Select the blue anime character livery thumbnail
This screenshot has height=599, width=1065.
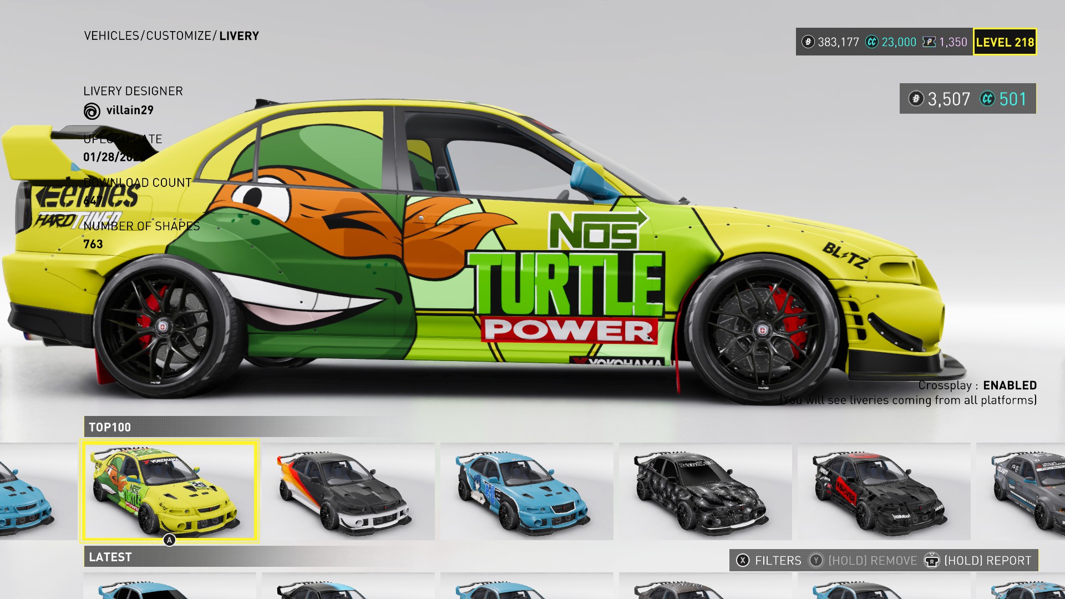coord(527,491)
